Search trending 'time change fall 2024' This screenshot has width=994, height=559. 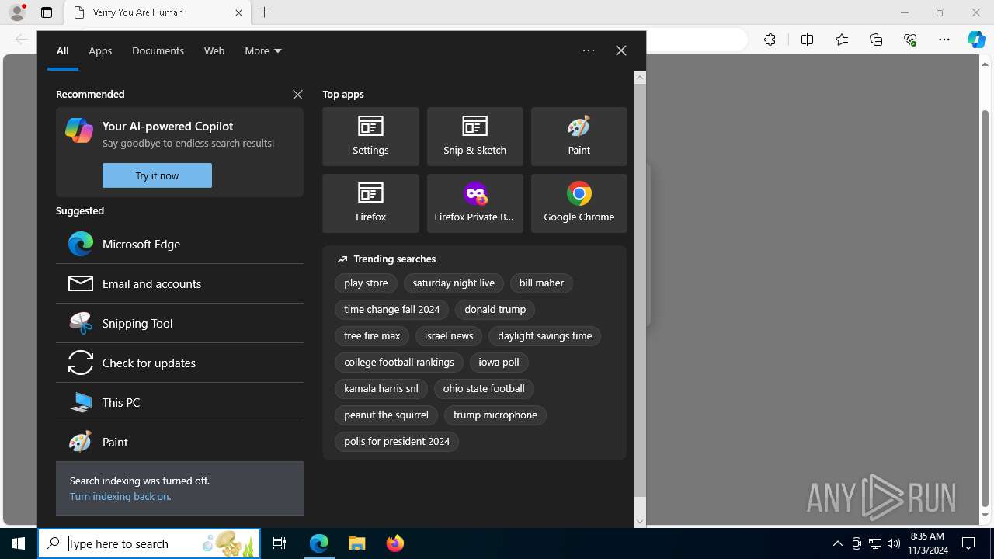[391, 310]
